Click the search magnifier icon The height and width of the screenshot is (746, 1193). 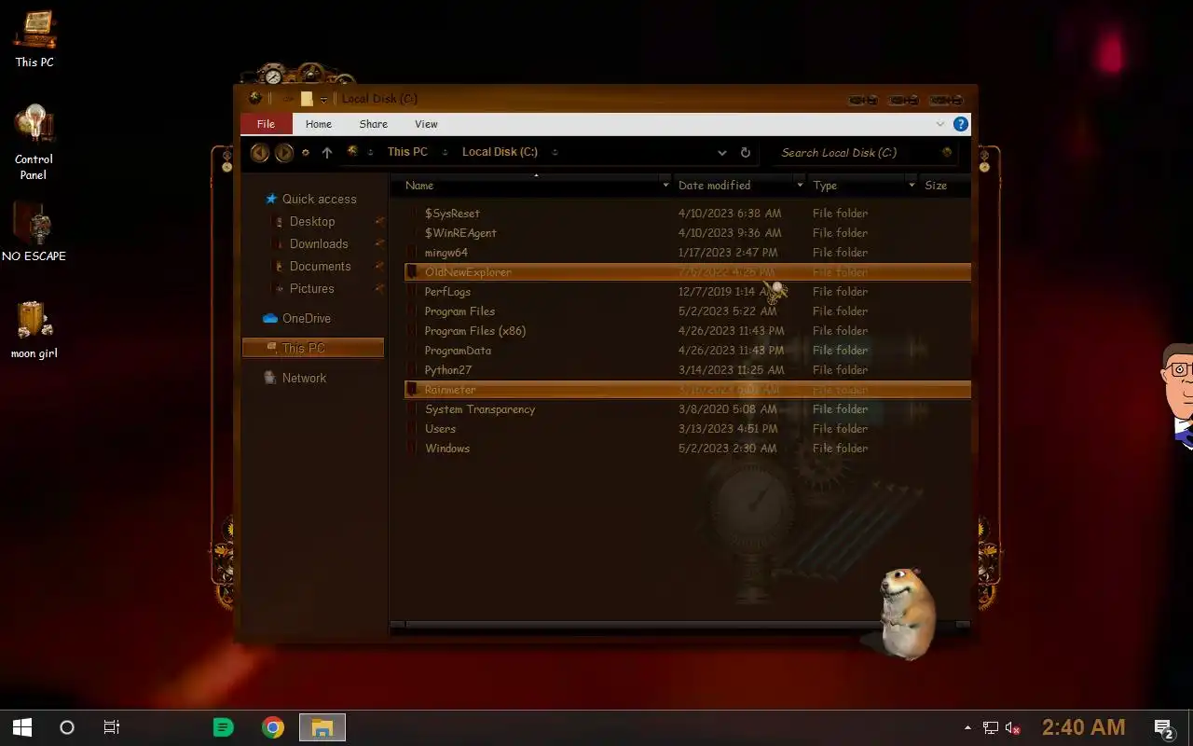click(x=947, y=152)
